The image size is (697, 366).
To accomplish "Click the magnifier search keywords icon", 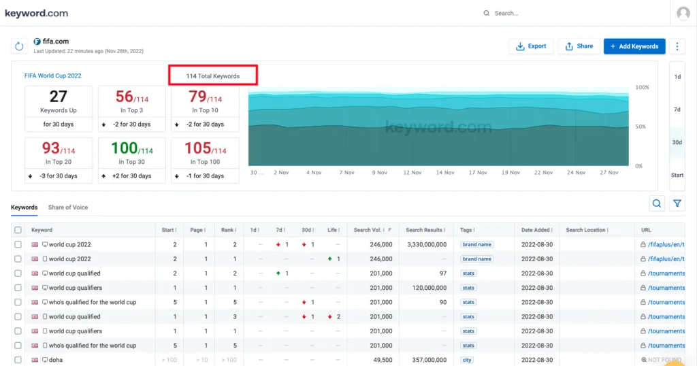I will 657,203.
